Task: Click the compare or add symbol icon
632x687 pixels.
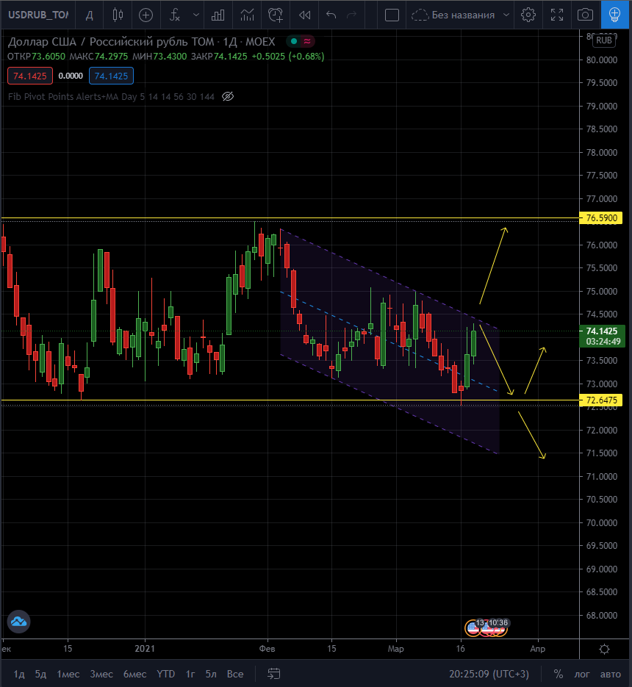Action: pyautogui.click(x=146, y=15)
